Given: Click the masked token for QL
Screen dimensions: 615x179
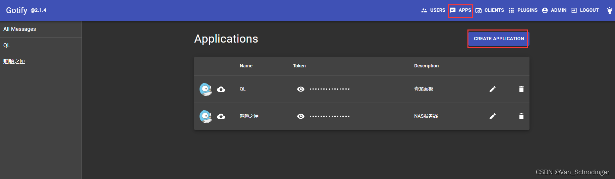Looking at the screenshot, I should (330, 89).
